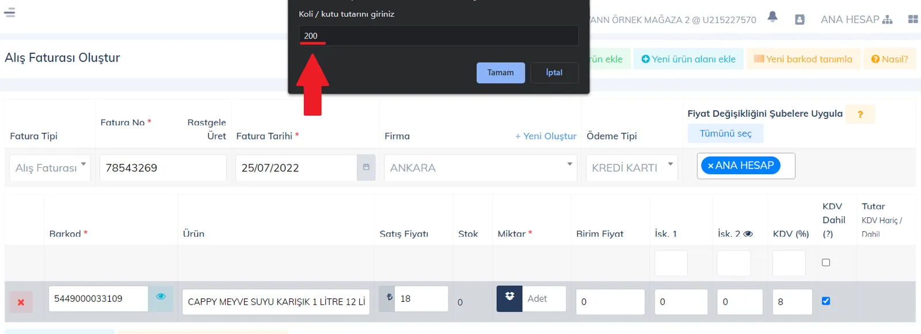Click the Fatura Tarihi field 25/07/2022
Screen dimensions: 921x334
pos(296,168)
